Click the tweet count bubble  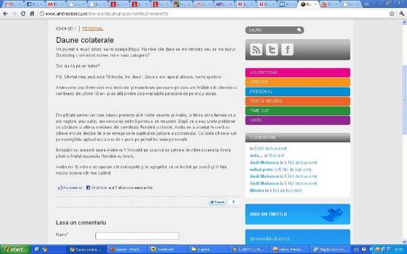pyautogui.click(x=234, y=202)
